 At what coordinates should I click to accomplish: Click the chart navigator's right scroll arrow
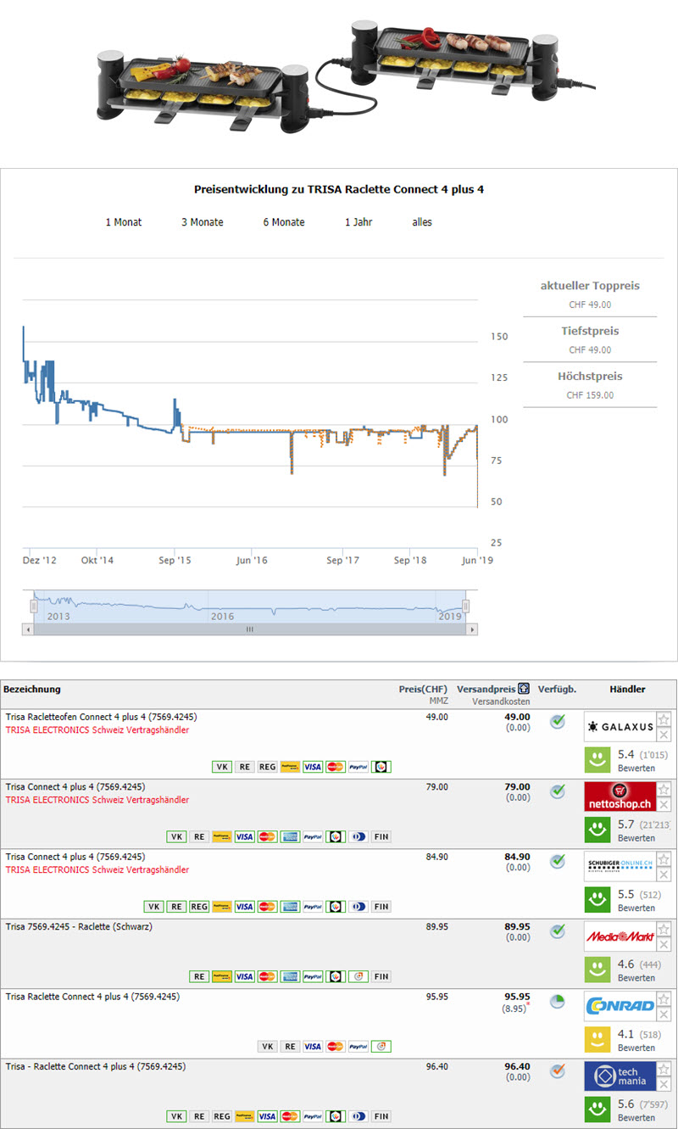[472, 630]
